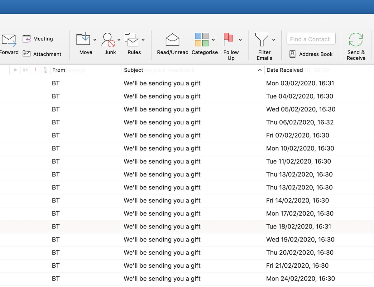
Task: Mark the message Read/Unread
Action: (x=173, y=44)
